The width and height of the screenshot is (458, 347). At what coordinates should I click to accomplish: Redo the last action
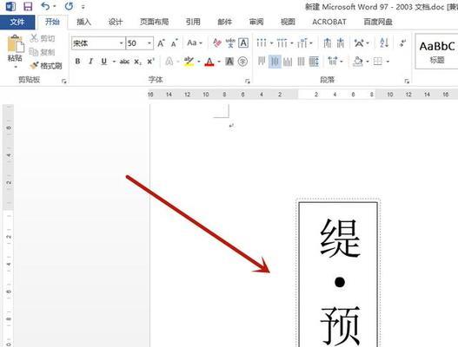[69, 6]
